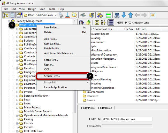Click the folder search magnifier icon

[x=74, y=15]
